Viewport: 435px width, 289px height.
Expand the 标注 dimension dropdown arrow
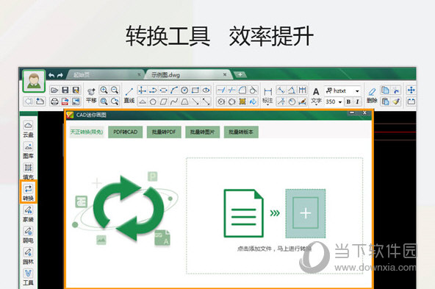pos(267,104)
